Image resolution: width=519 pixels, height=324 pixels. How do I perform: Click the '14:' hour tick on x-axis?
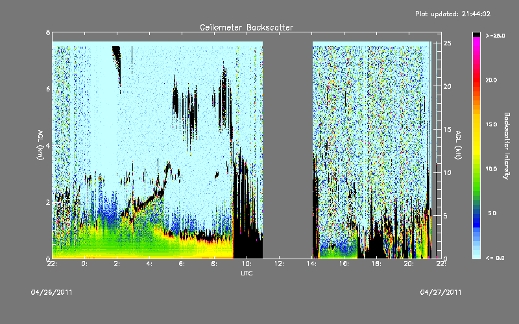[311, 264]
